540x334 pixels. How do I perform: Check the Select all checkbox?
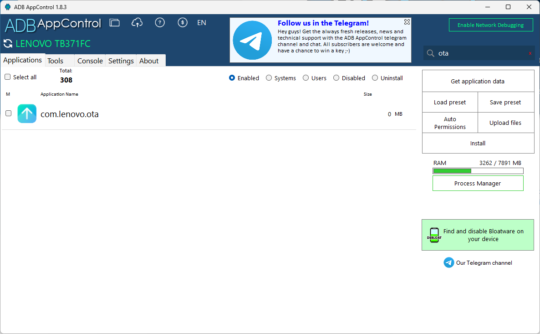click(x=8, y=77)
